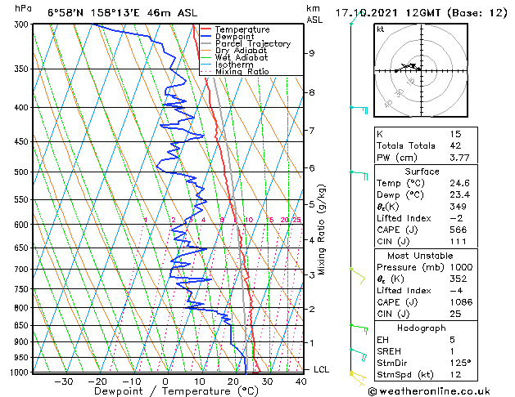
Task: Click the green wind barb at 850 hPa
Action: pyautogui.click(x=359, y=329)
